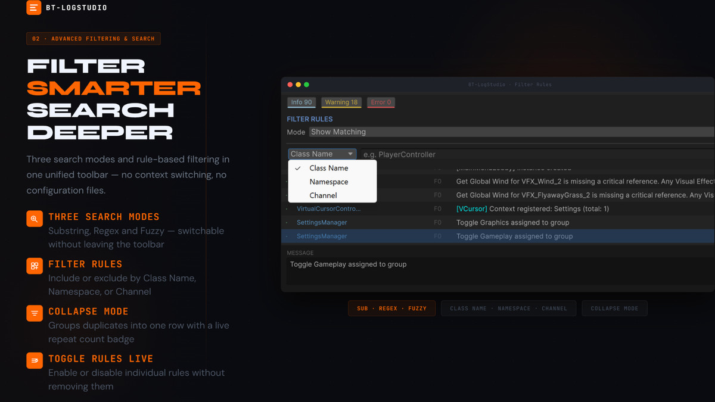The height and width of the screenshot is (402, 715).
Task: Click the green maximize window dot
Action: pyautogui.click(x=307, y=85)
